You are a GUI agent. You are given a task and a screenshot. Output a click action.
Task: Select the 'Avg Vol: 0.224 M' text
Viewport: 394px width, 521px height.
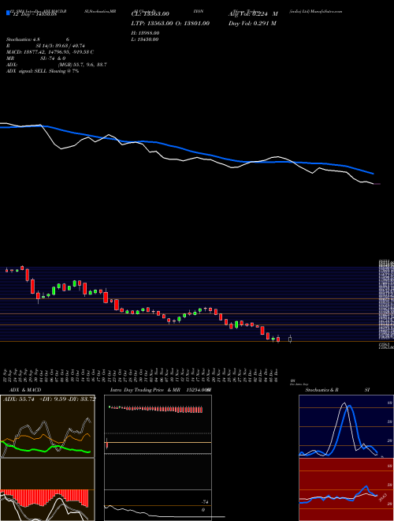click(x=253, y=14)
